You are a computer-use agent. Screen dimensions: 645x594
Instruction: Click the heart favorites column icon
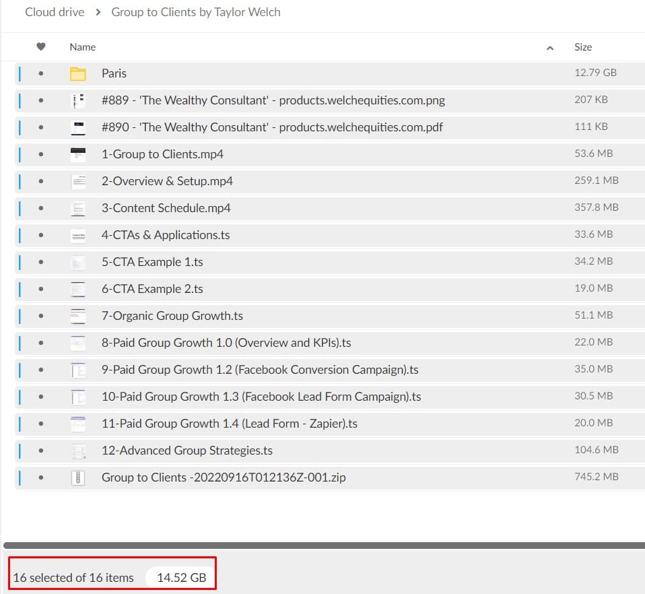(x=41, y=47)
